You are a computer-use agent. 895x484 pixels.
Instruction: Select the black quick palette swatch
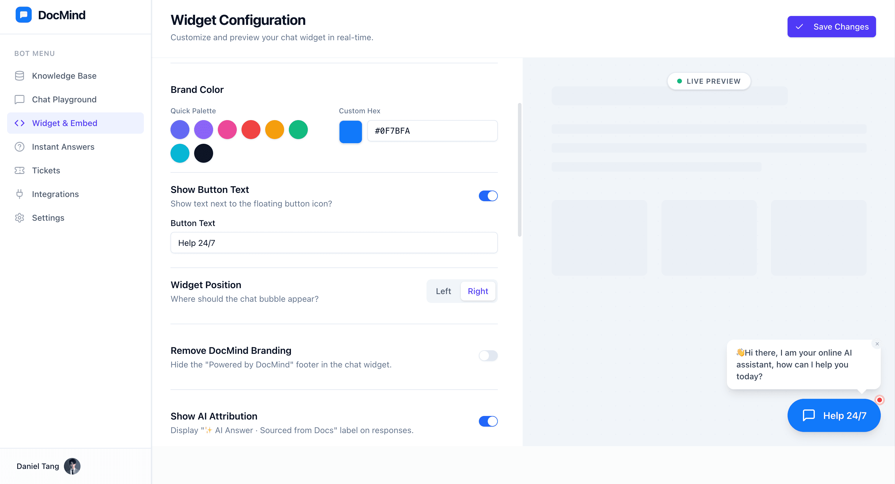(203, 153)
